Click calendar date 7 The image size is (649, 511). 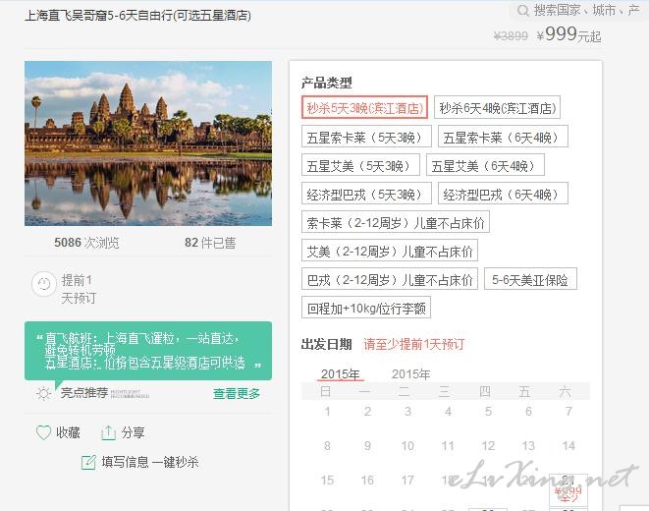(x=568, y=411)
